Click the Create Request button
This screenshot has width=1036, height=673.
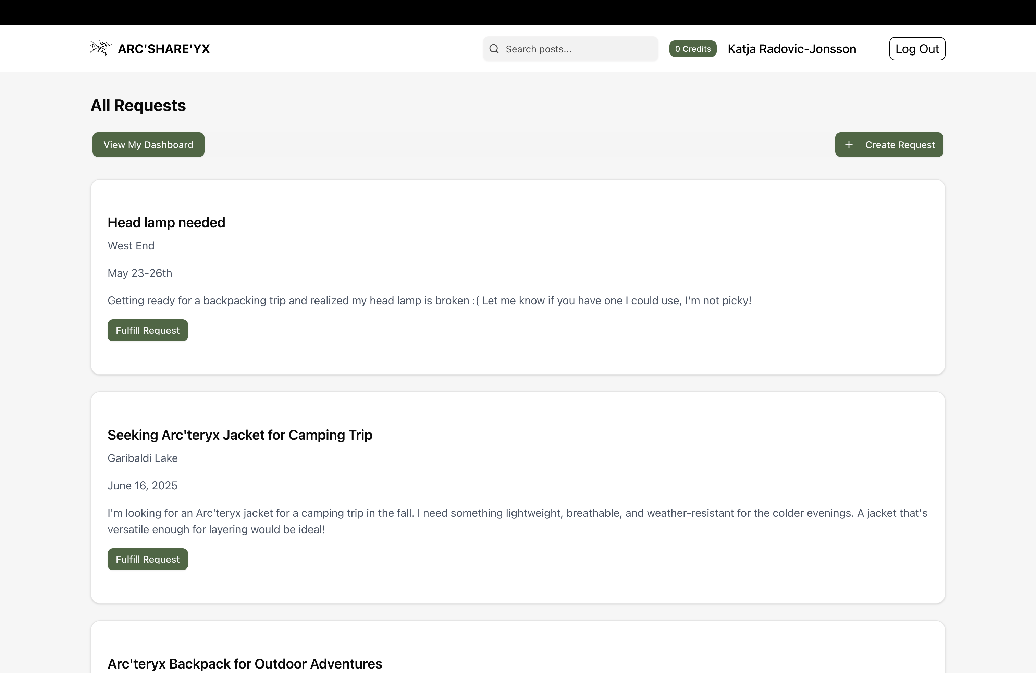coord(899,145)
